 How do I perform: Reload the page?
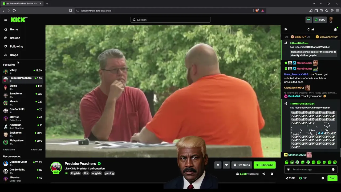pyautogui.click(x=14, y=11)
